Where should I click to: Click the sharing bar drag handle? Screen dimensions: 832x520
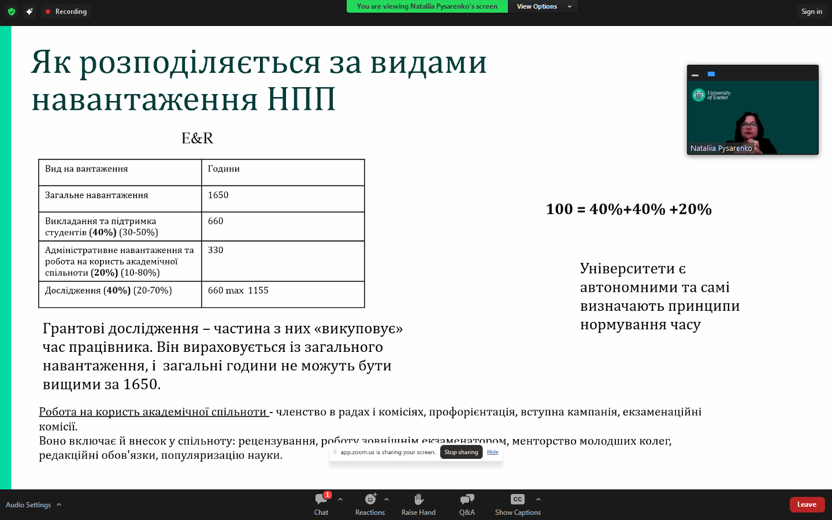click(x=335, y=452)
